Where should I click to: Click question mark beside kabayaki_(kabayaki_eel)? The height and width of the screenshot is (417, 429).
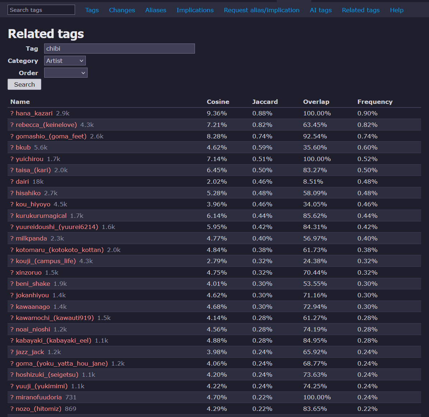click(x=12, y=340)
